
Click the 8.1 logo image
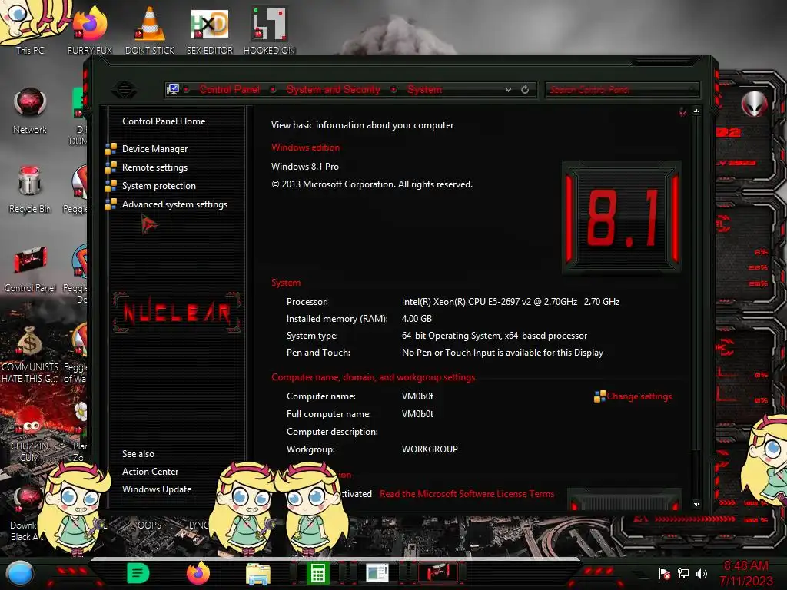pyautogui.click(x=621, y=217)
